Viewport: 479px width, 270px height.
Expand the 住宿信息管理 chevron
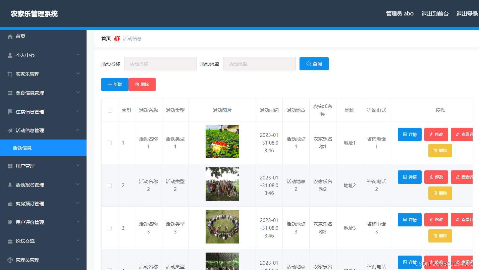pyautogui.click(x=78, y=111)
